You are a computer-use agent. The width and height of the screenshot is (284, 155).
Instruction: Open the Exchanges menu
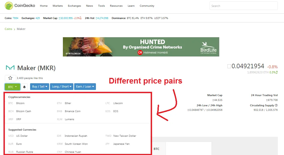click(x=74, y=6)
